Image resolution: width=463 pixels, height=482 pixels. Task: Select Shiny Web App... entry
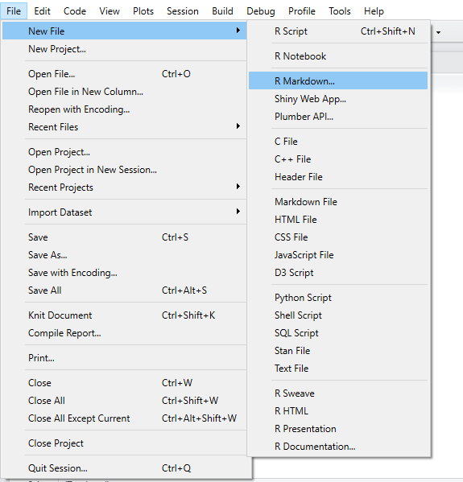click(338, 99)
